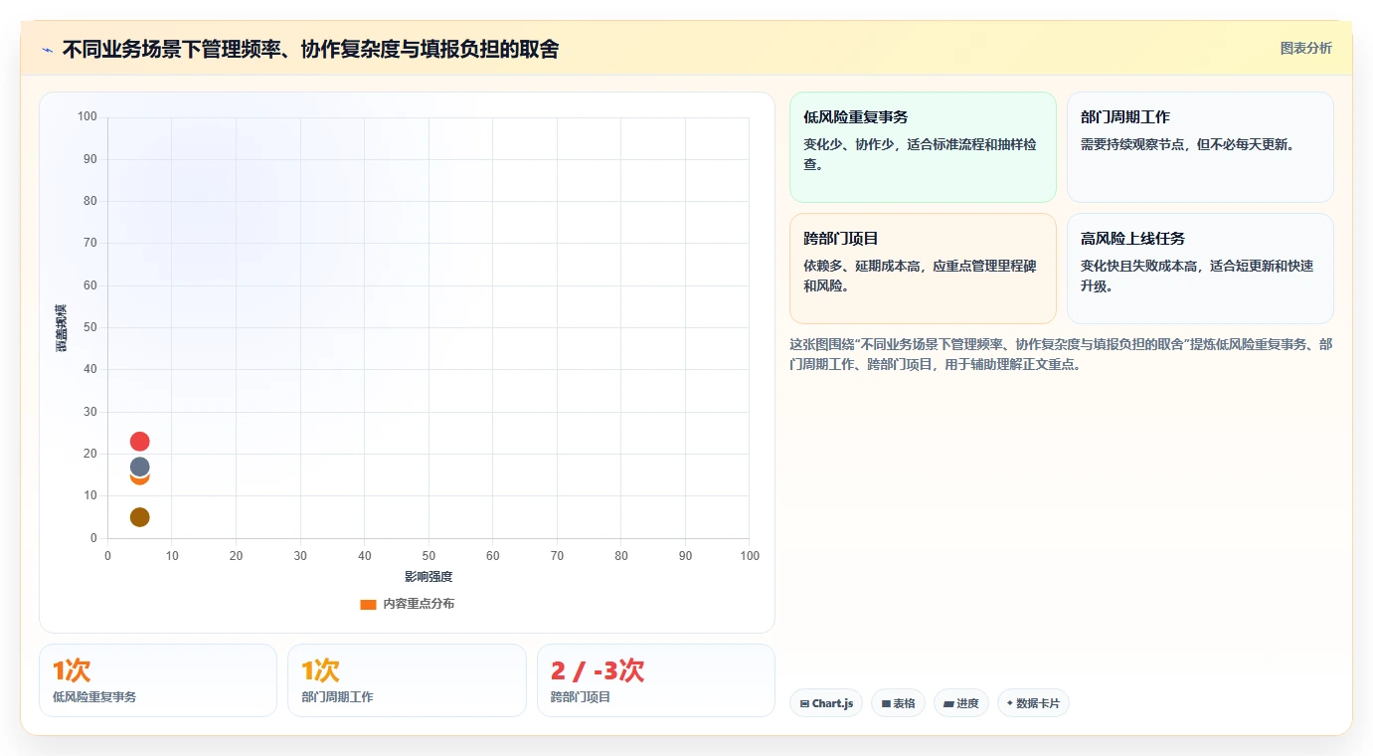The height and width of the screenshot is (756, 1373).
Task: Open the 低风险重复事务 green card
Action: pos(923,147)
